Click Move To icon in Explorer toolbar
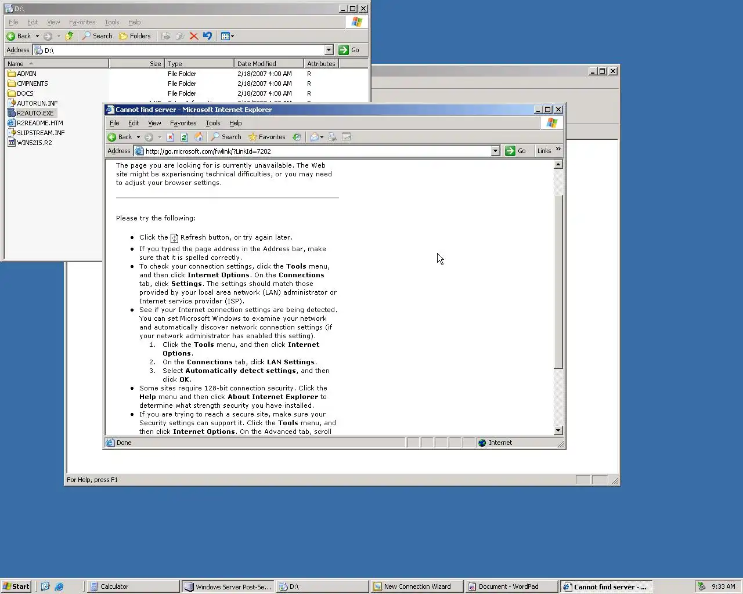The width and height of the screenshot is (743, 594). 166,36
